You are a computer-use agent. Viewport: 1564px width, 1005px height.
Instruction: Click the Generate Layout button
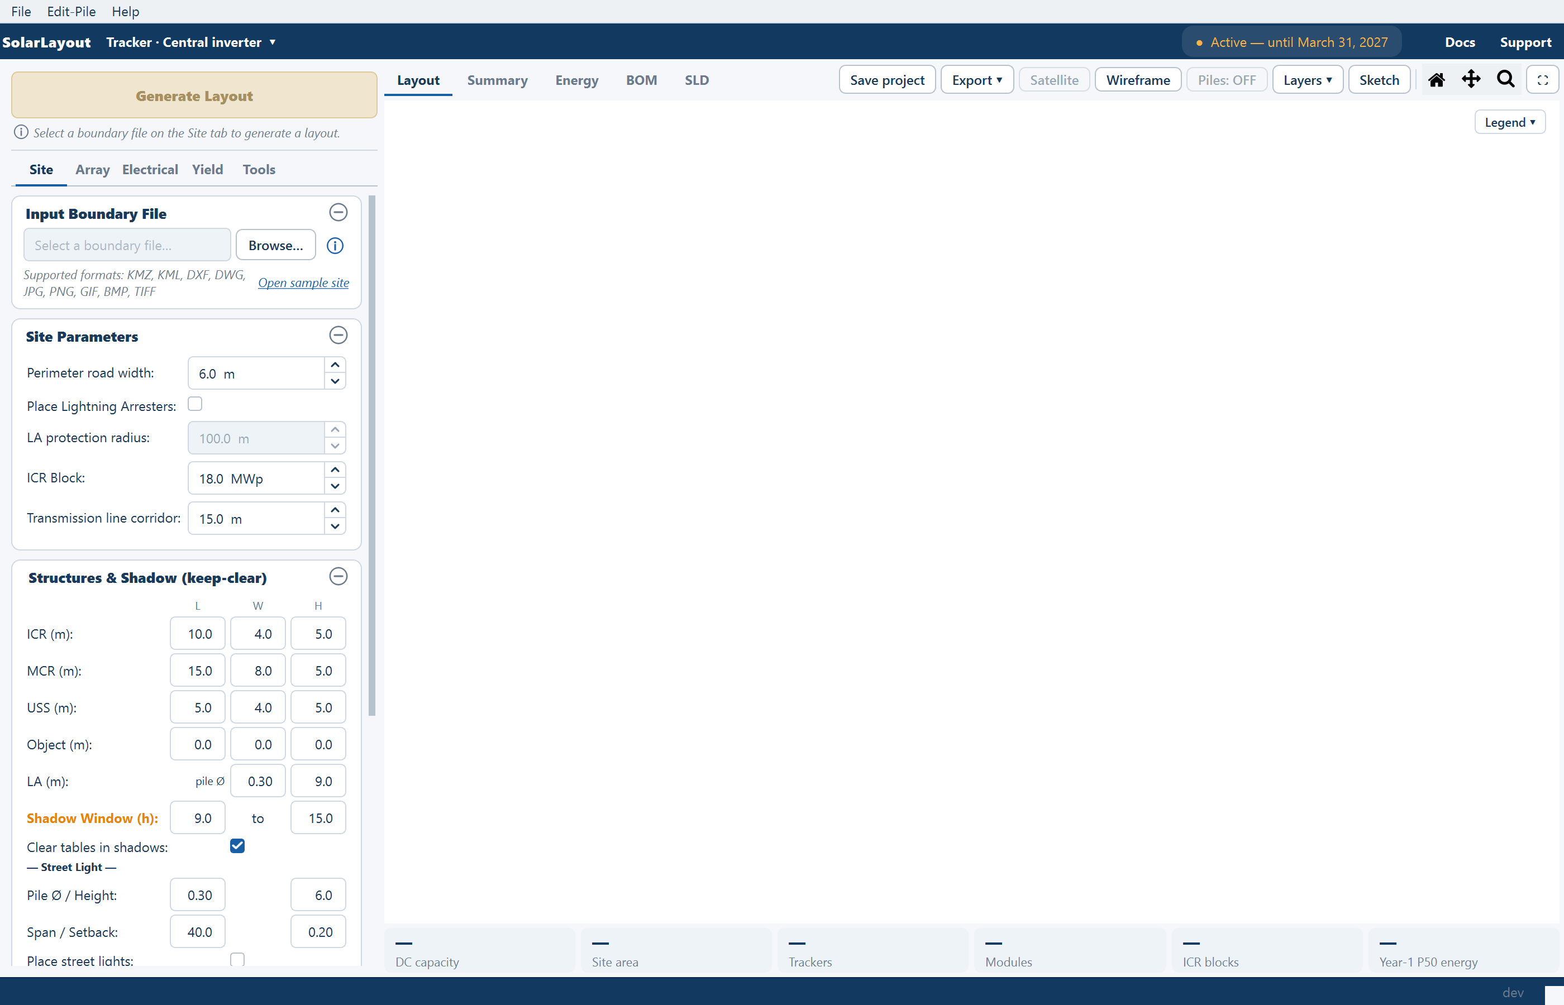click(x=194, y=95)
